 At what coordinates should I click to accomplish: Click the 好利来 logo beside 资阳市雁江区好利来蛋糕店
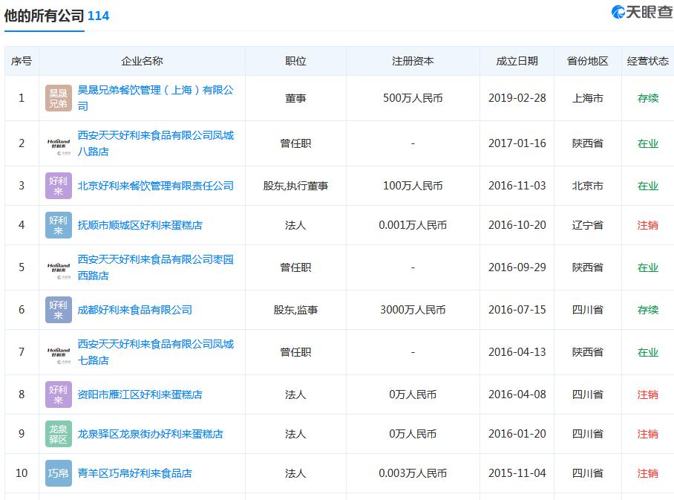[x=59, y=395]
